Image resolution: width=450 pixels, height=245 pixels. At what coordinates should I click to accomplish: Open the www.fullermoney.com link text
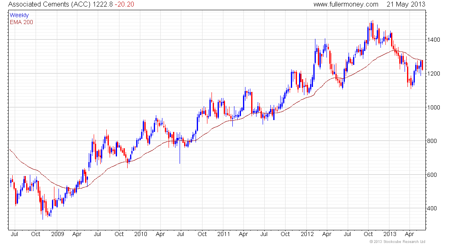[346, 4]
